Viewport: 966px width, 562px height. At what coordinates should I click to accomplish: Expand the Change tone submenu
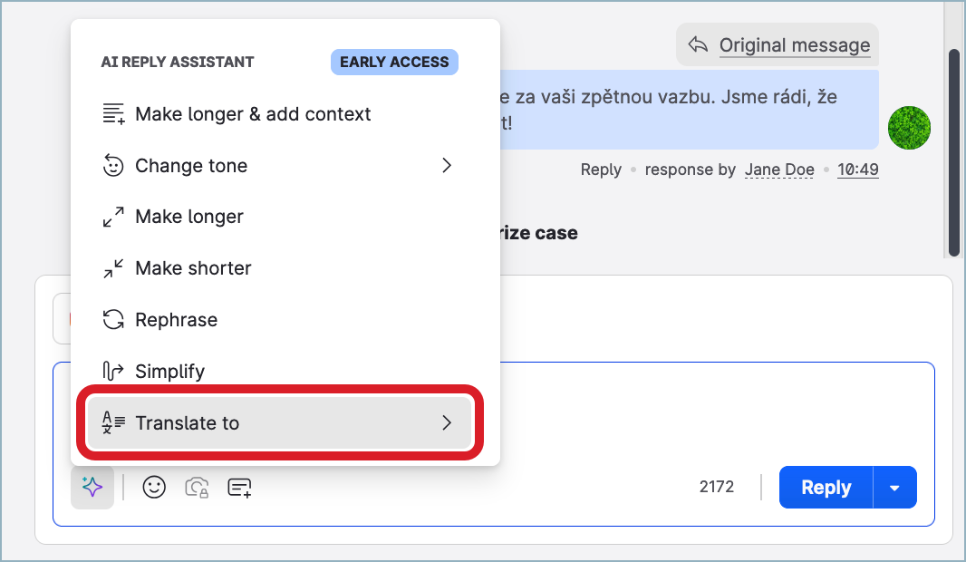(276, 166)
